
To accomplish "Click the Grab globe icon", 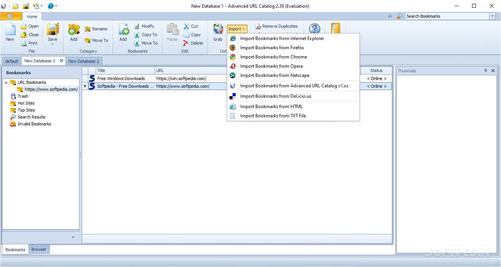I will click(x=218, y=29).
